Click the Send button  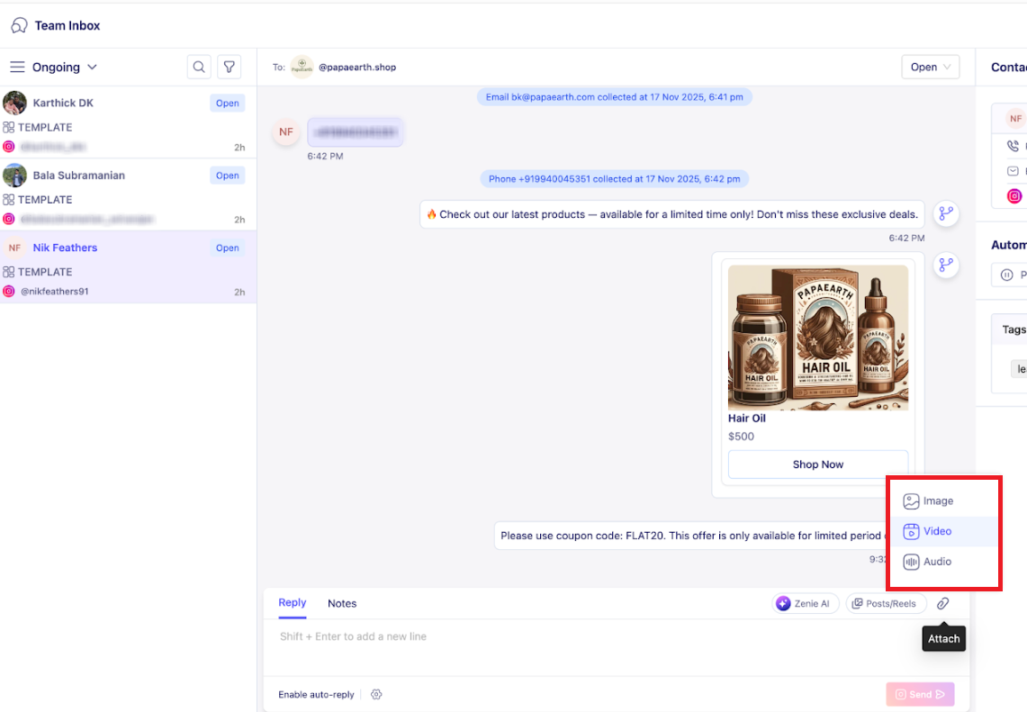(x=920, y=694)
